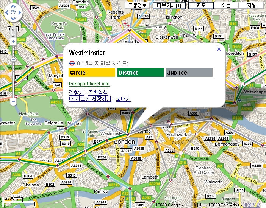Click the London city label

(125, 142)
